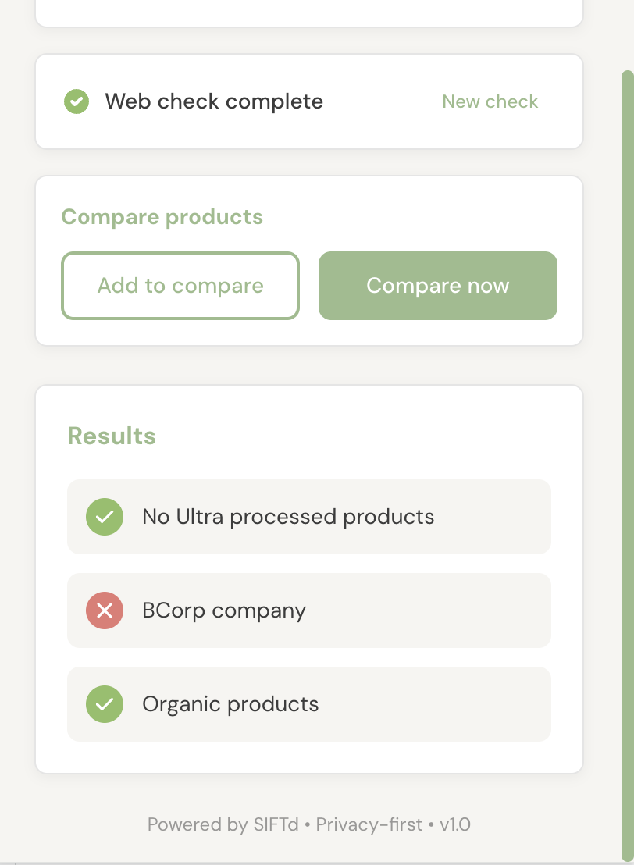Click the green check icon for No Ultra processed products
The height and width of the screenshot is (865, 634).
pyautogui.click(x=105, y=517)
